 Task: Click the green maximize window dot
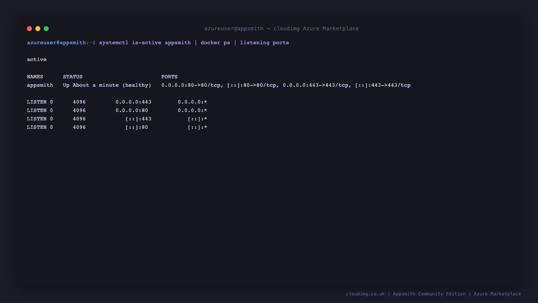pyautogui.click(x=46, y=29)
